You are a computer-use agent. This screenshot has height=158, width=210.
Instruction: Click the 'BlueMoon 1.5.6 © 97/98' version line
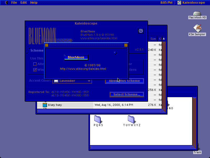tap(97, 35)
